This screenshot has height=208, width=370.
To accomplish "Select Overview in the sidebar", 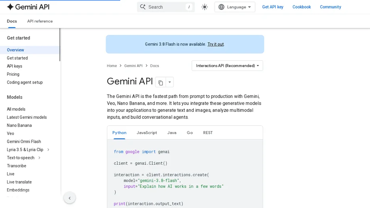I will pyautogui.click(x=30, y=50).
